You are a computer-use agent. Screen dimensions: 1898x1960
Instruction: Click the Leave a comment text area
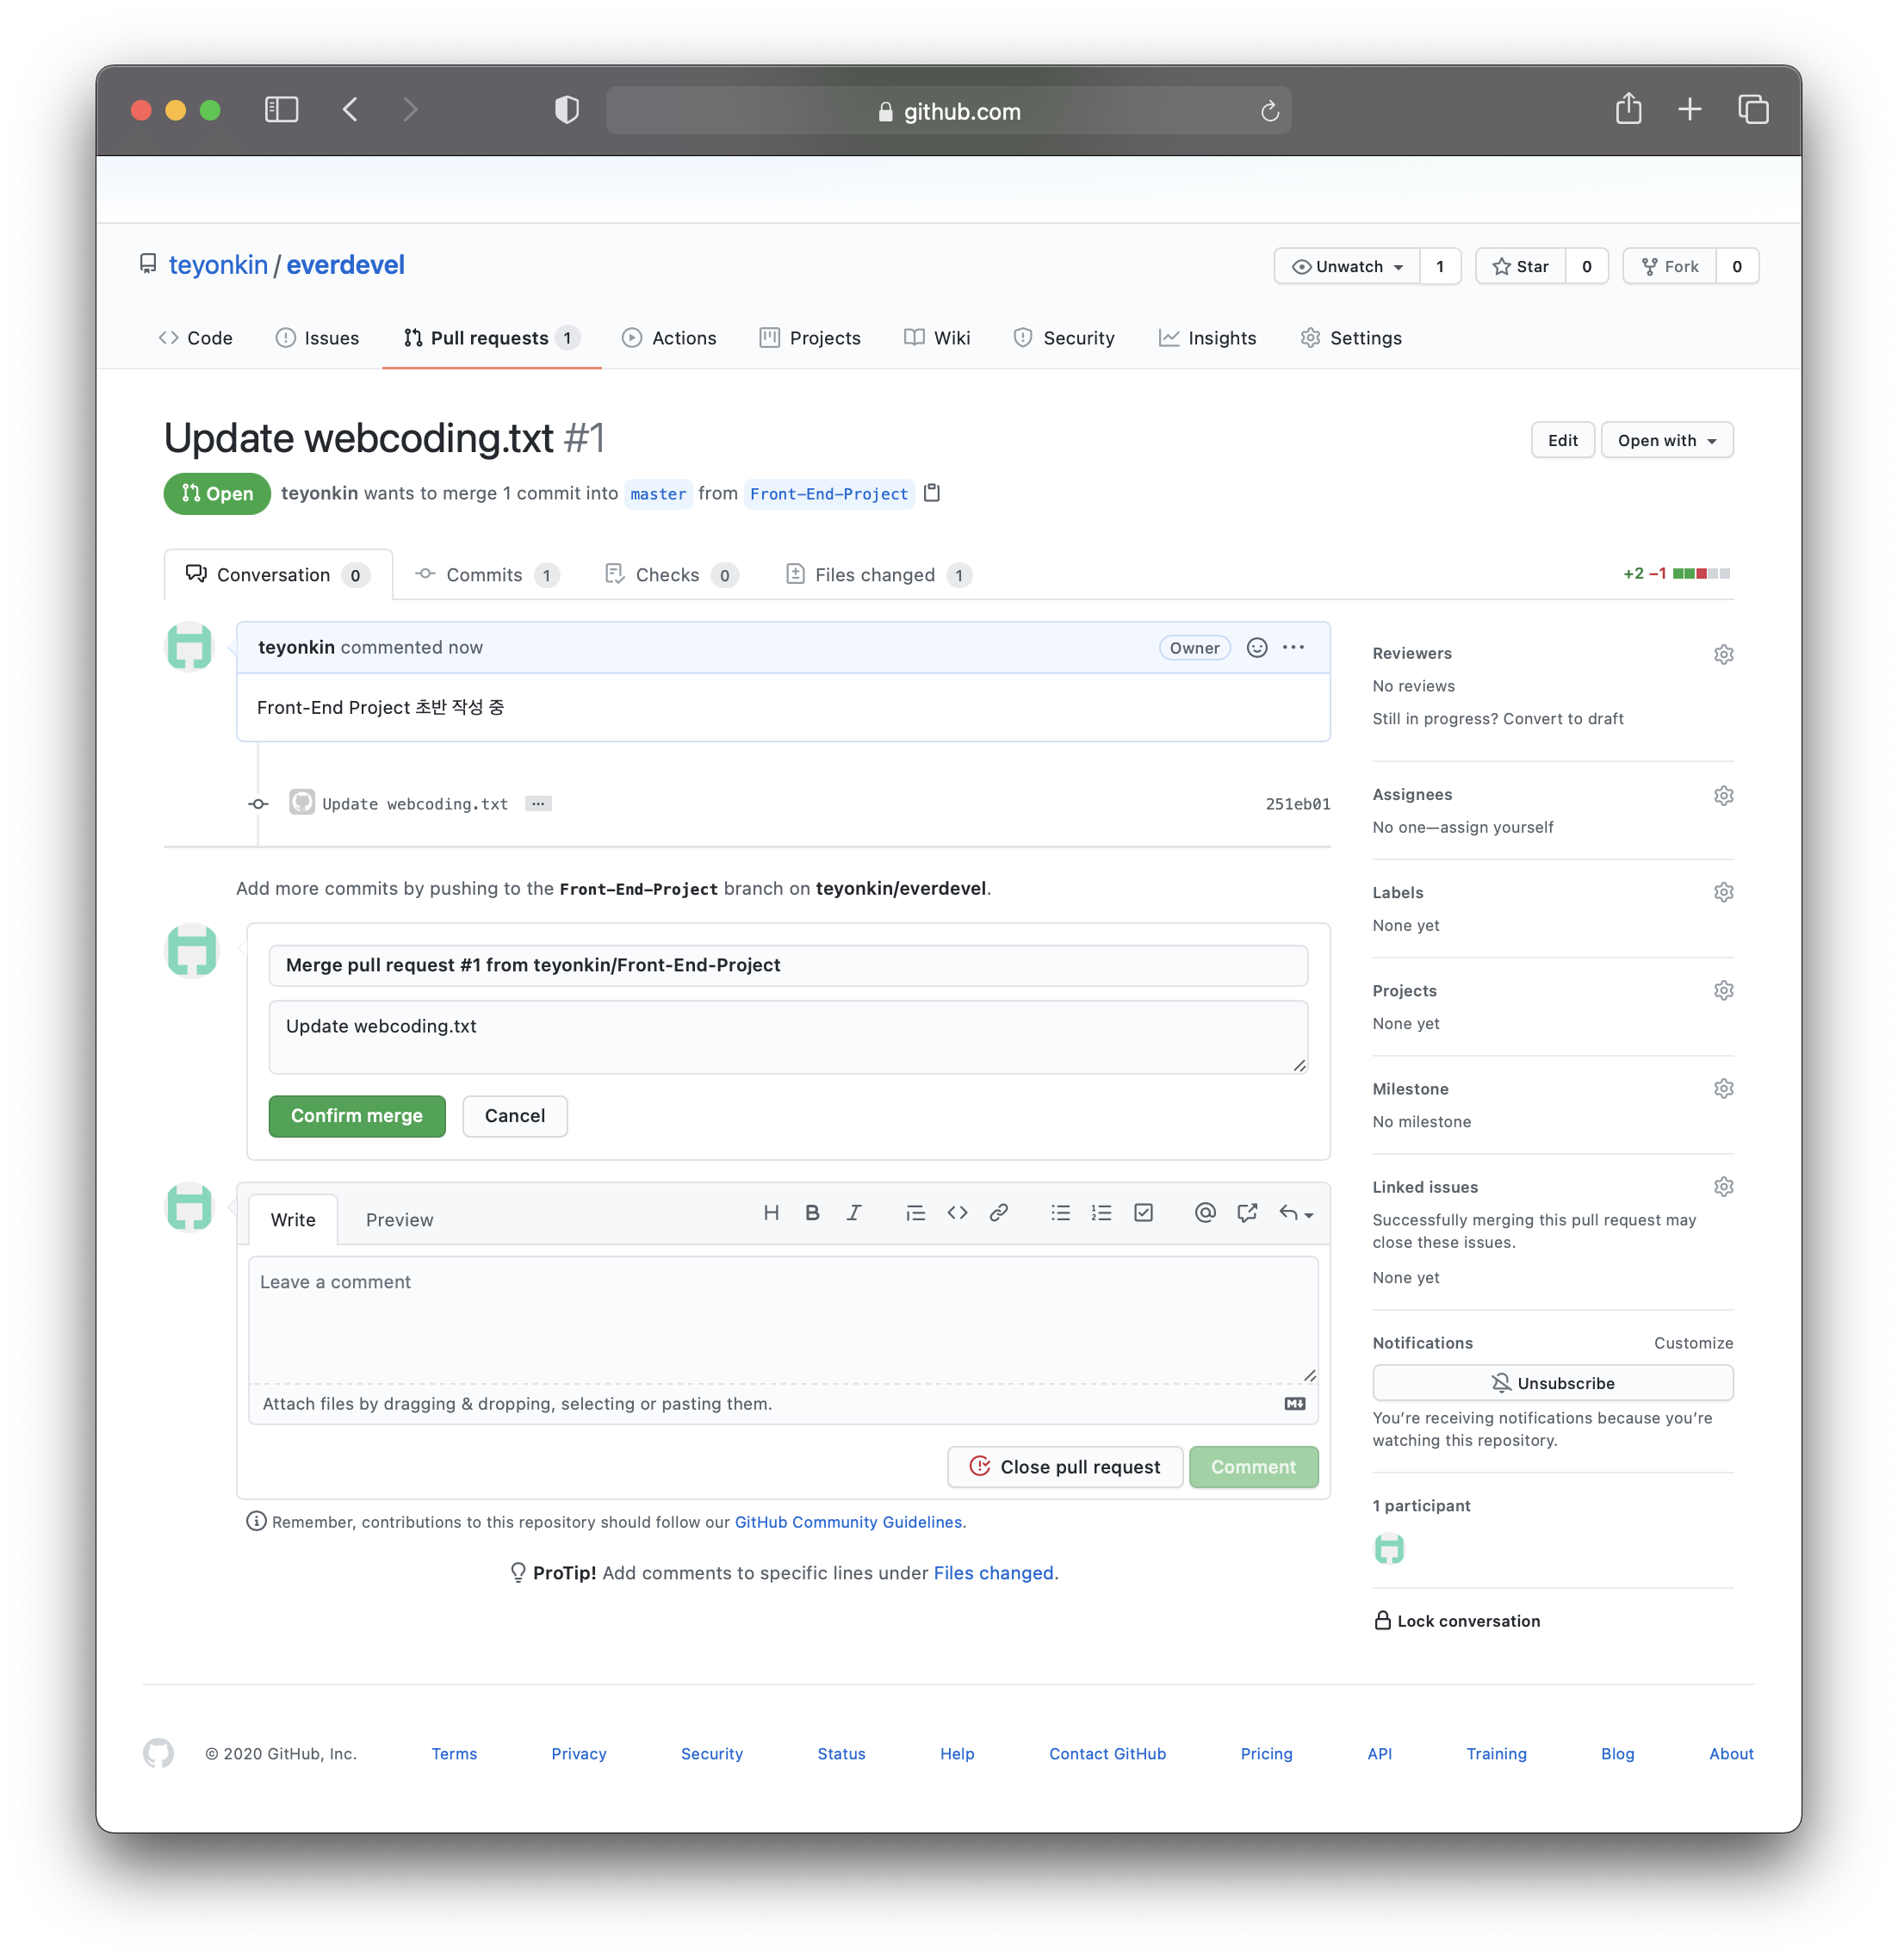pos(783,1320)
